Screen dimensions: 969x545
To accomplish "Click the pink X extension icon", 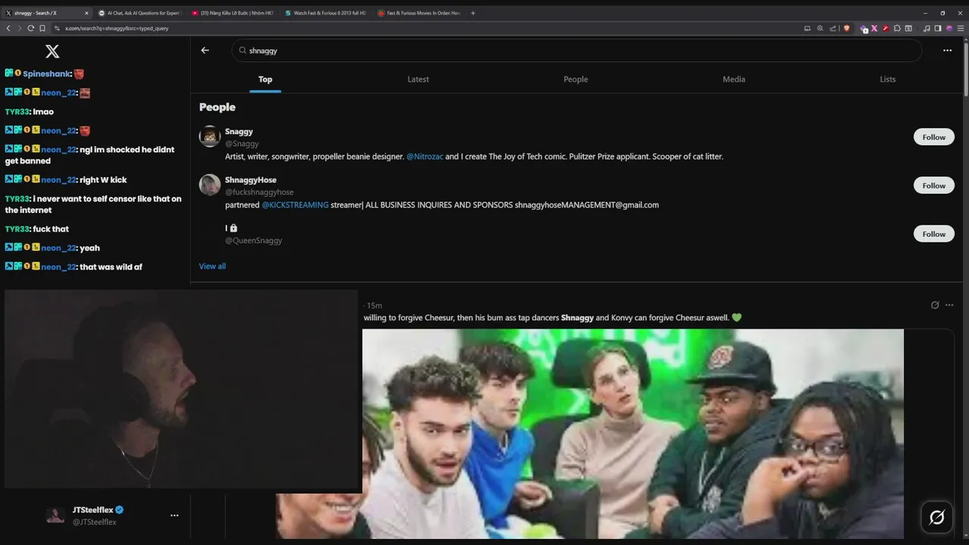I will (x=874, y=28).
